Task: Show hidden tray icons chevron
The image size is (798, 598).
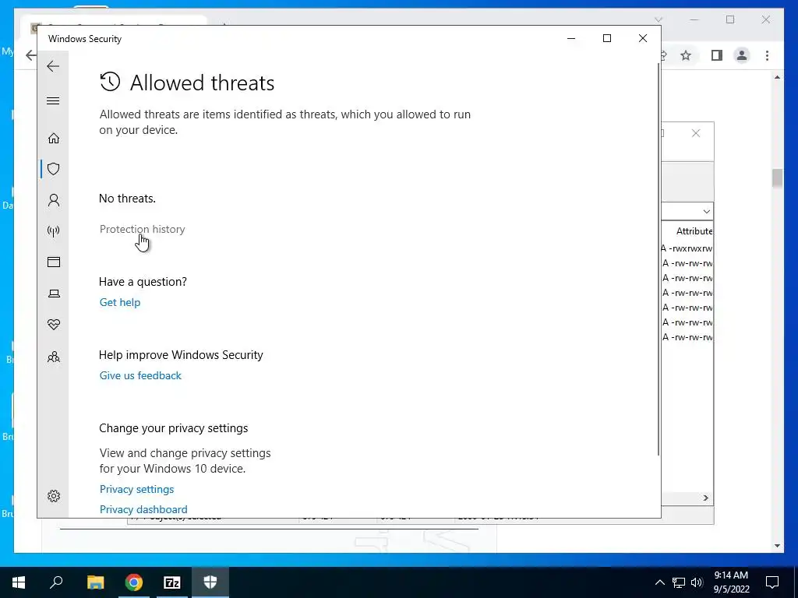Action: (659, 582)
